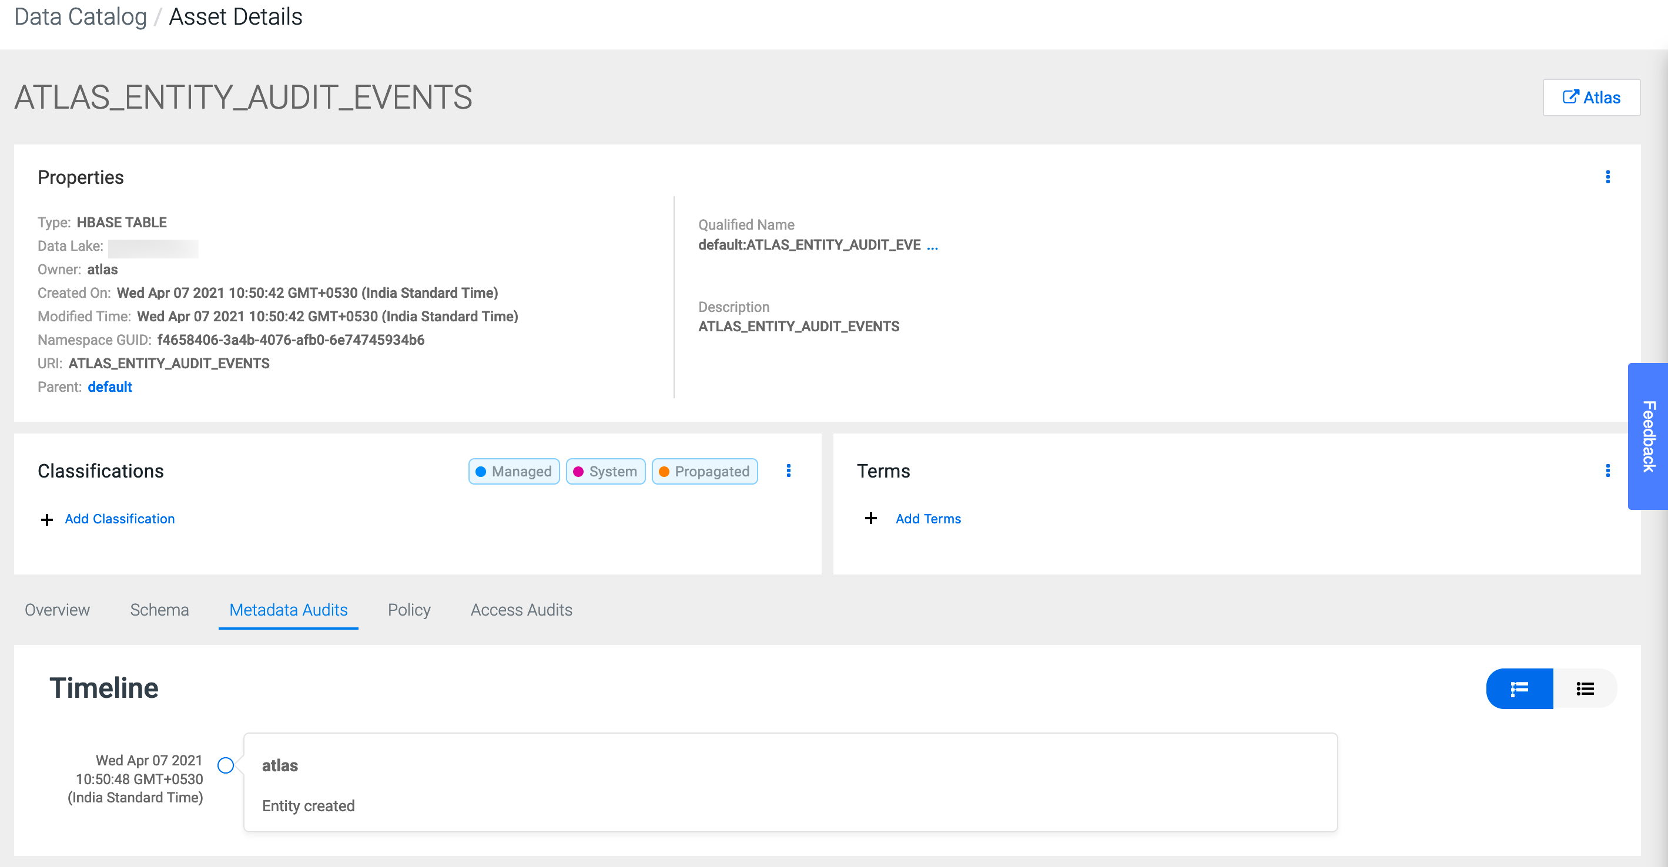Switch to the Schema tab
Viewport: 1668px width, 867px height.
159,610
